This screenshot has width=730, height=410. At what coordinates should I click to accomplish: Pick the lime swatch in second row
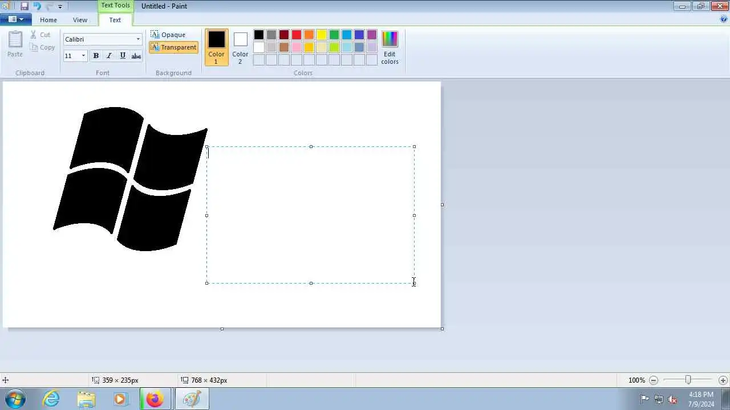334,47
